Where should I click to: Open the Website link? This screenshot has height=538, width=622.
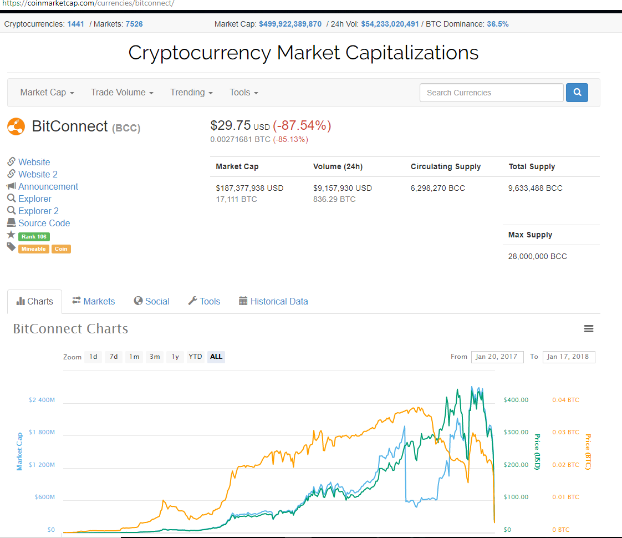coord(34,163)
